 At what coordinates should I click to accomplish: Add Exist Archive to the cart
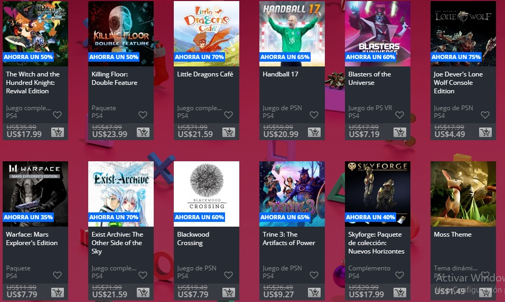coord(143,293)
